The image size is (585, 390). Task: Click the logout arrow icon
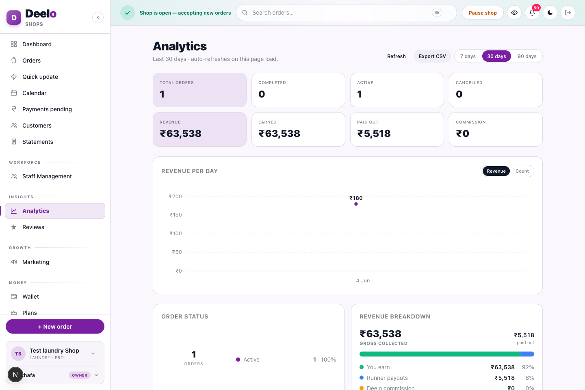568,13
